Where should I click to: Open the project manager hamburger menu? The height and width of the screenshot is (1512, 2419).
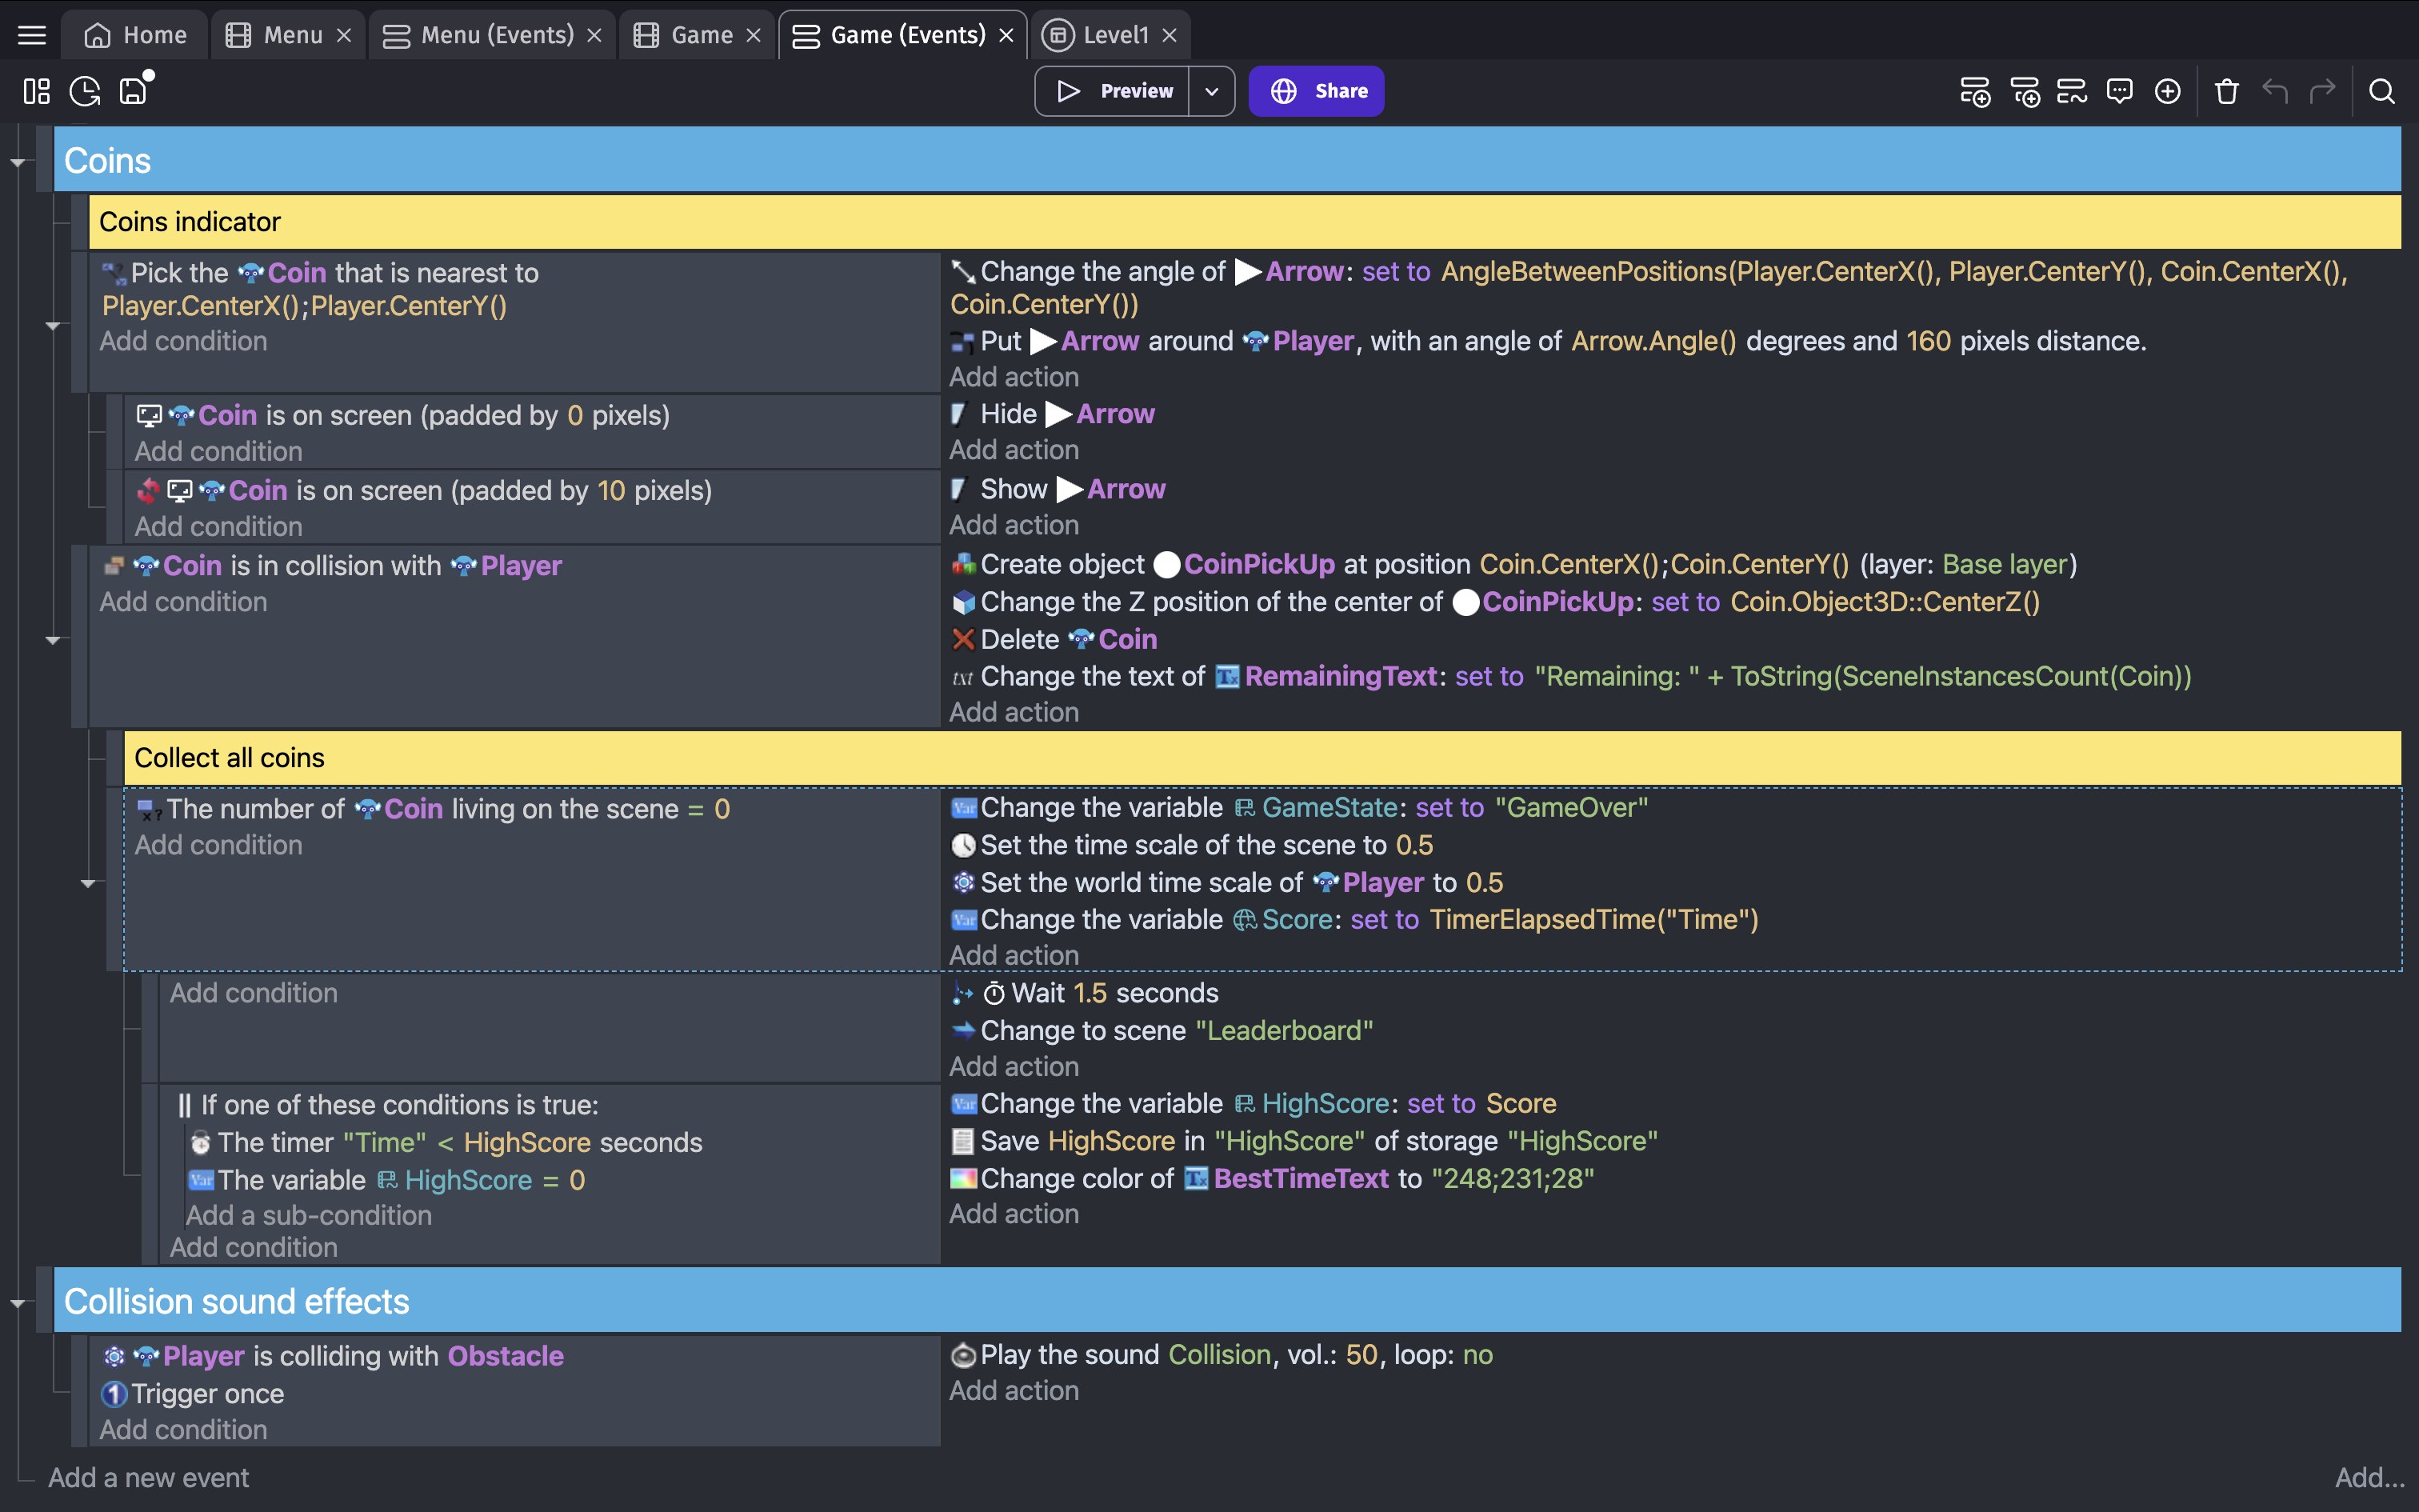32,35
